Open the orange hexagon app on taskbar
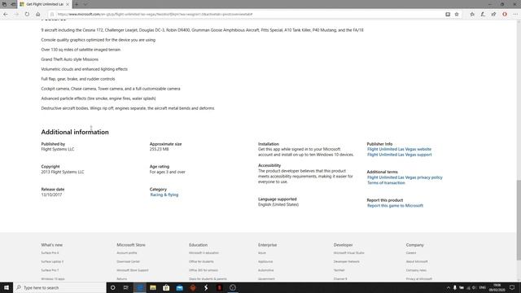Screen dimensions: 521x293 tap(193, 287)
